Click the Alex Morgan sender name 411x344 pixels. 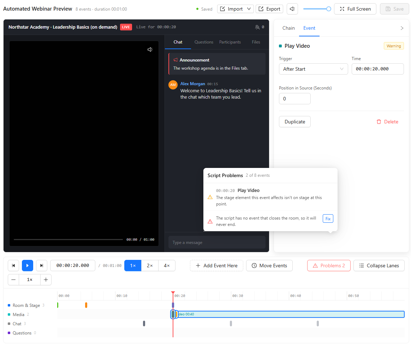point(193,84)
